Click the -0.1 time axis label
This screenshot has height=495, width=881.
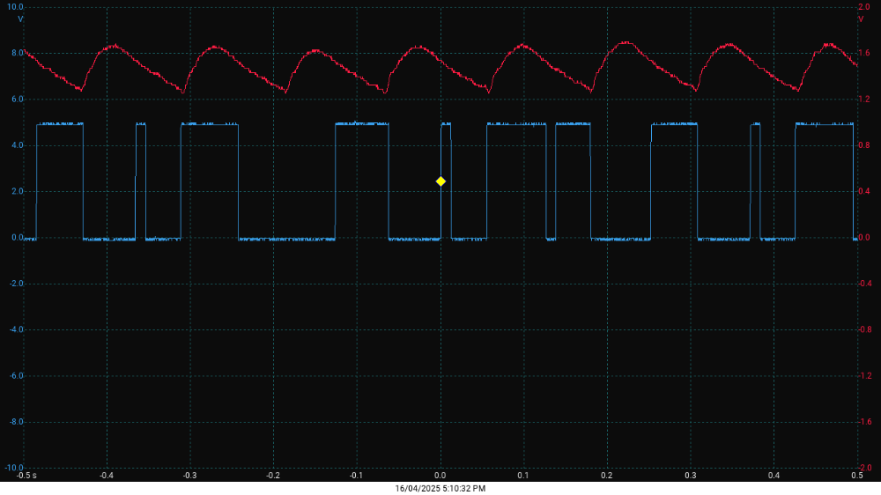pyautogui.click(x=356, y=476)
